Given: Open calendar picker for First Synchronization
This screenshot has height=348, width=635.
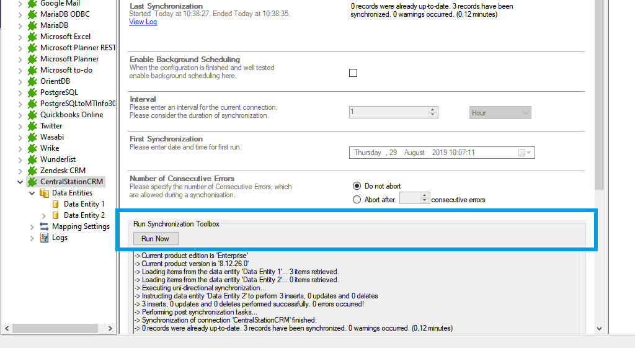Looking at the screenshot, I should (x=522, y=153).
